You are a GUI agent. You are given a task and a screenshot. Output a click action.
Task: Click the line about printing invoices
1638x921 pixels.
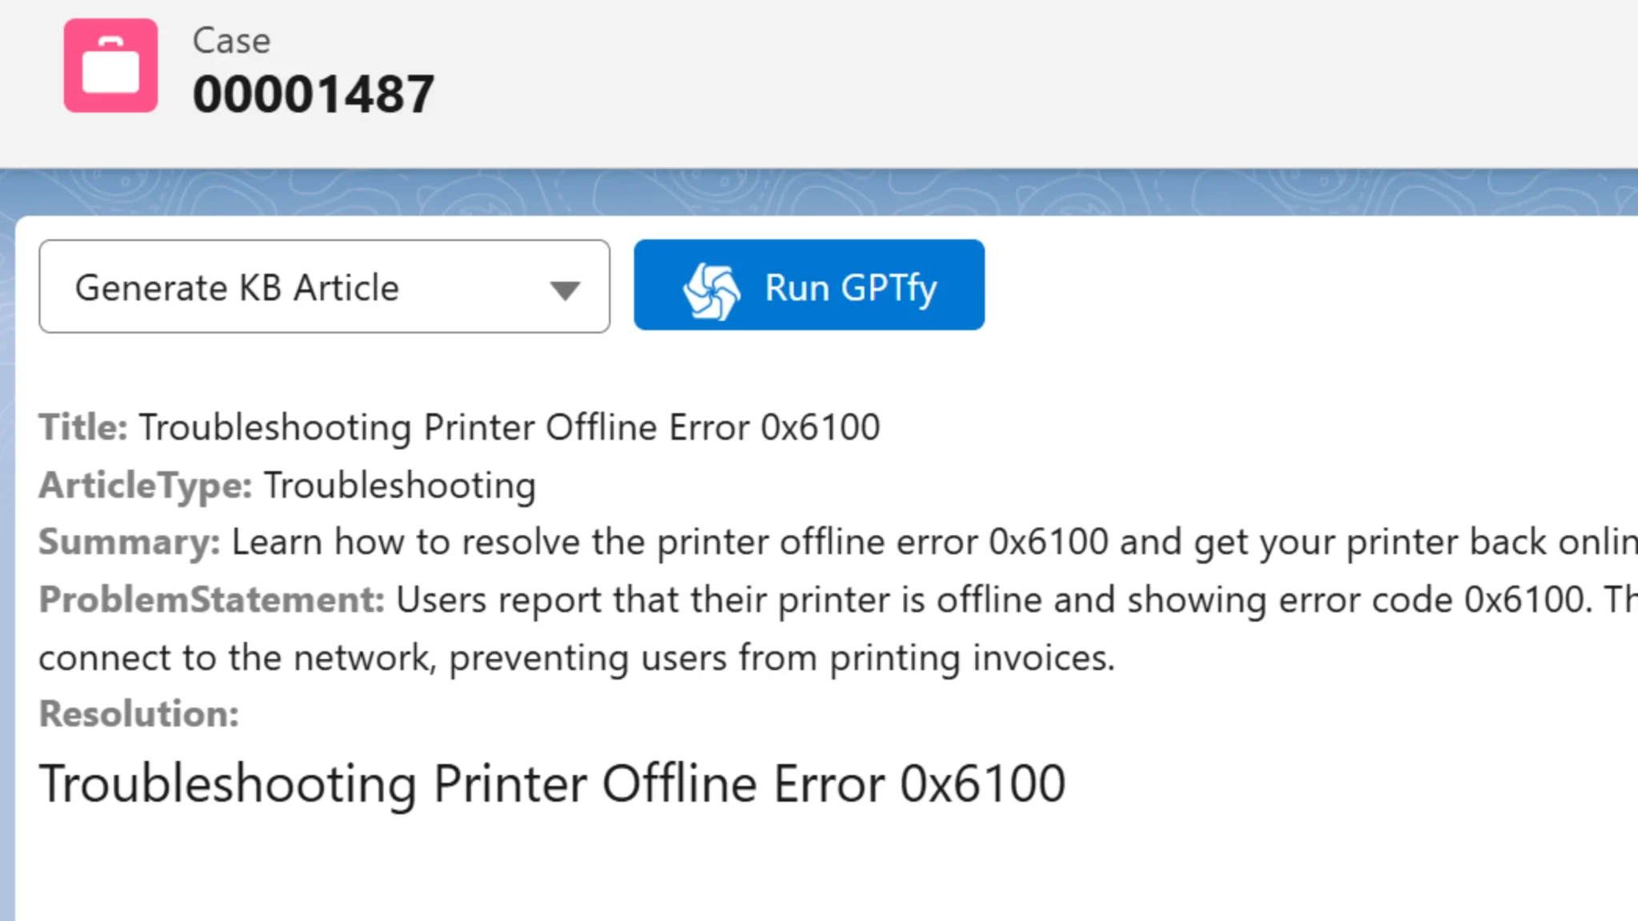coord(576,658)
